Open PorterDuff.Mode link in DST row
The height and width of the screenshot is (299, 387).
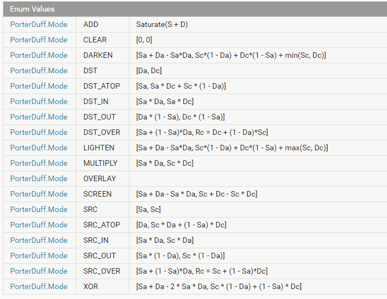(39, 70)
